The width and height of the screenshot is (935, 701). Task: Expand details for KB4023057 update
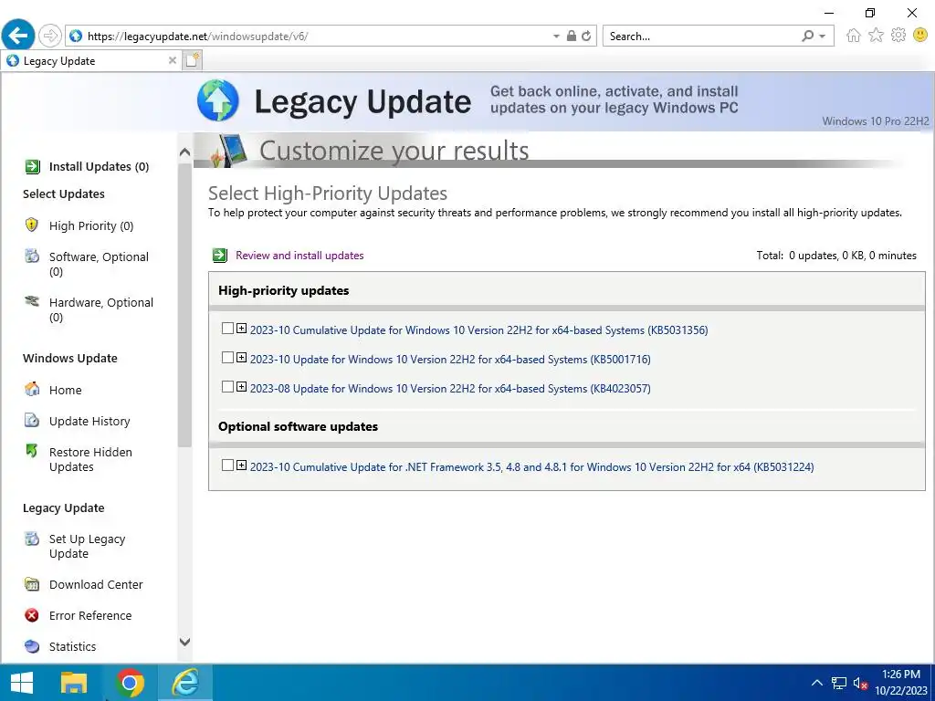tap(241, 387)
